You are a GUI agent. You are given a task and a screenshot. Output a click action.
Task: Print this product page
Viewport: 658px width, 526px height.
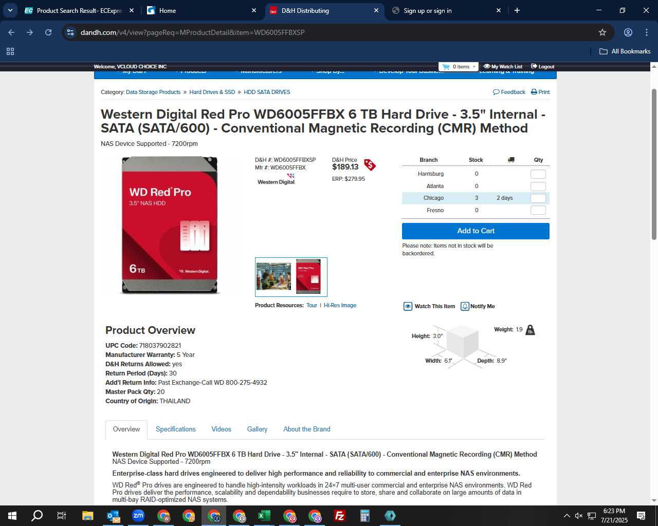540,92
